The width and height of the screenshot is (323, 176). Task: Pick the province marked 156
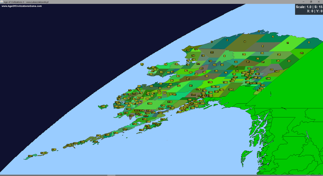point(210,82)
